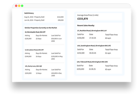Viewport: 139px width, 97px height.
Task: Click the Jun 16, 2014 Property Sold entry
Action: pyautogui.click(x=34, y=20)
